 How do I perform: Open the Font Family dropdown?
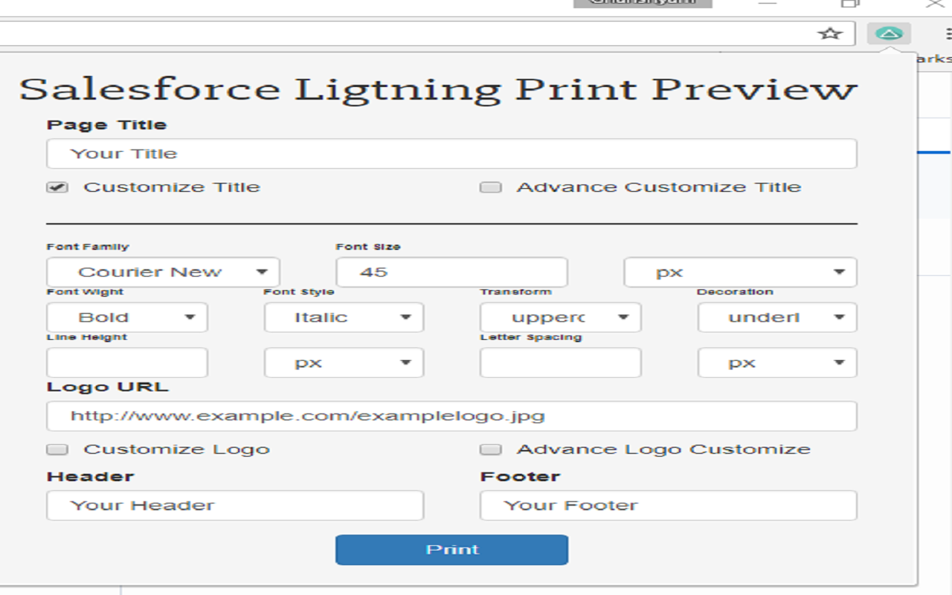click(163, 272)
